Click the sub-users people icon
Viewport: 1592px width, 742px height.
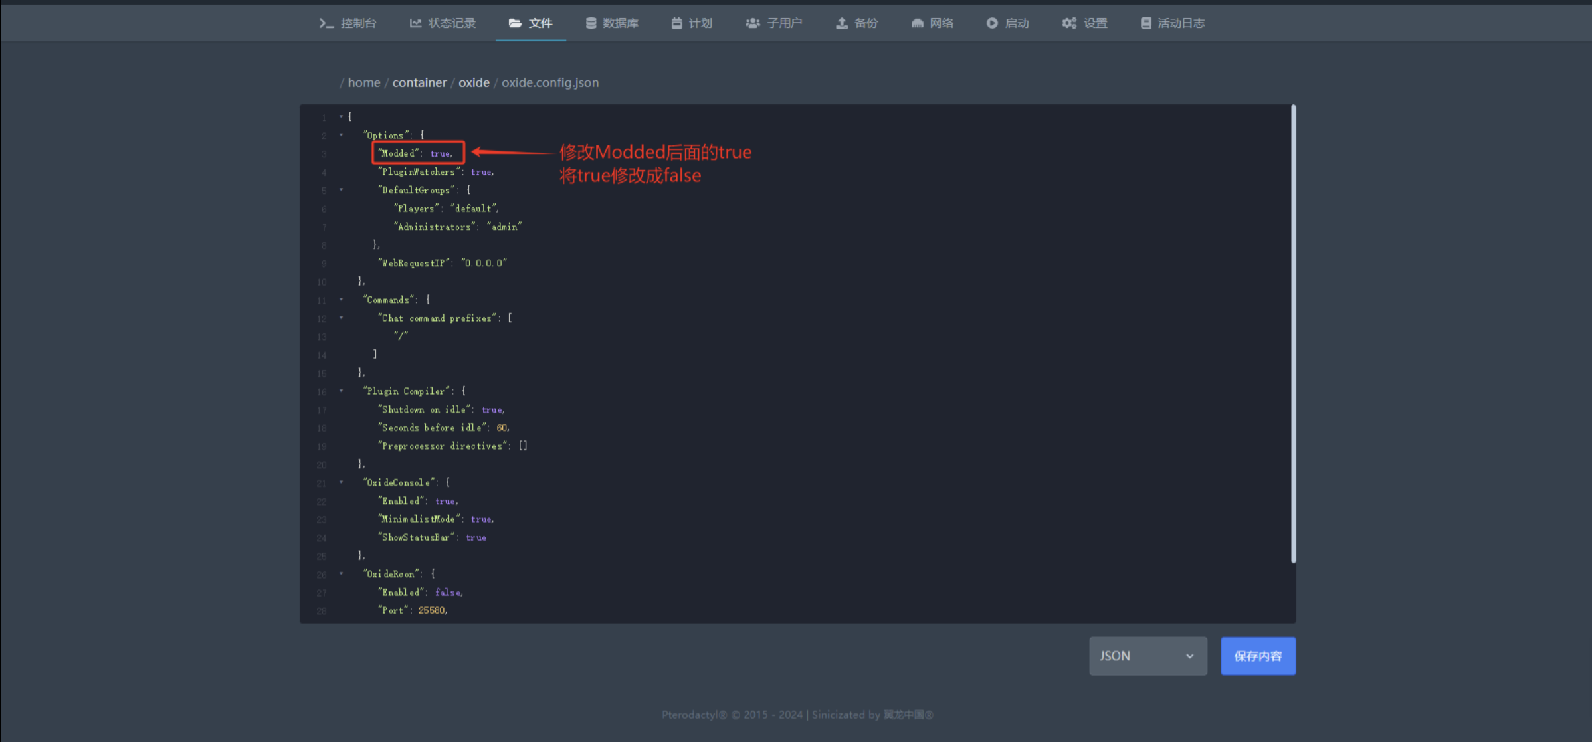click(x=752, y=23)
